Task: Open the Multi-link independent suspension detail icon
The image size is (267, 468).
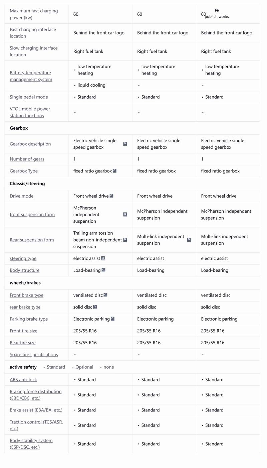Action: coord(189,240)
